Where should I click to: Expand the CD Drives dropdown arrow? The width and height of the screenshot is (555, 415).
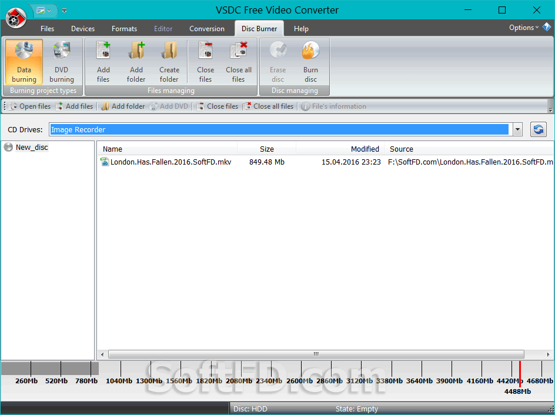(517, 129)
